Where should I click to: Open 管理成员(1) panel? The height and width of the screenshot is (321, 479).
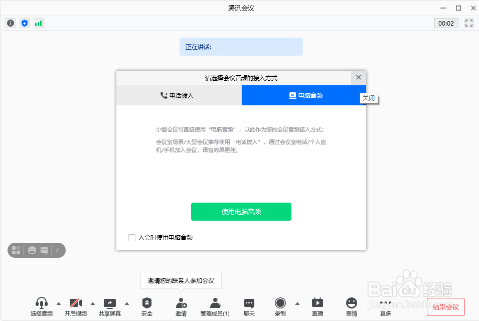coord(215,306)
